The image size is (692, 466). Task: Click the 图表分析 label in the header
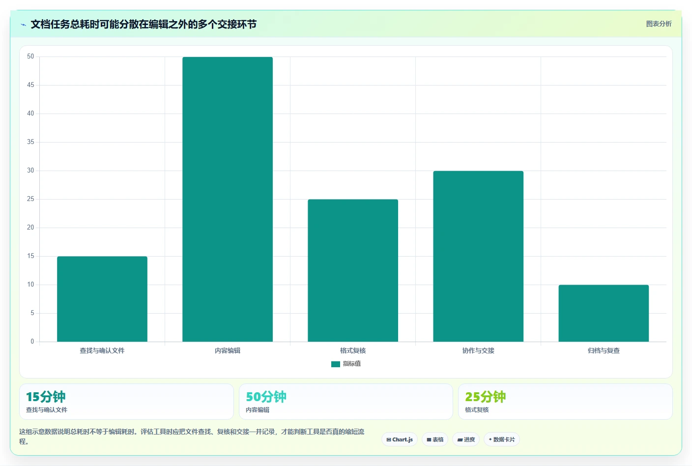(x=659, y=24)
